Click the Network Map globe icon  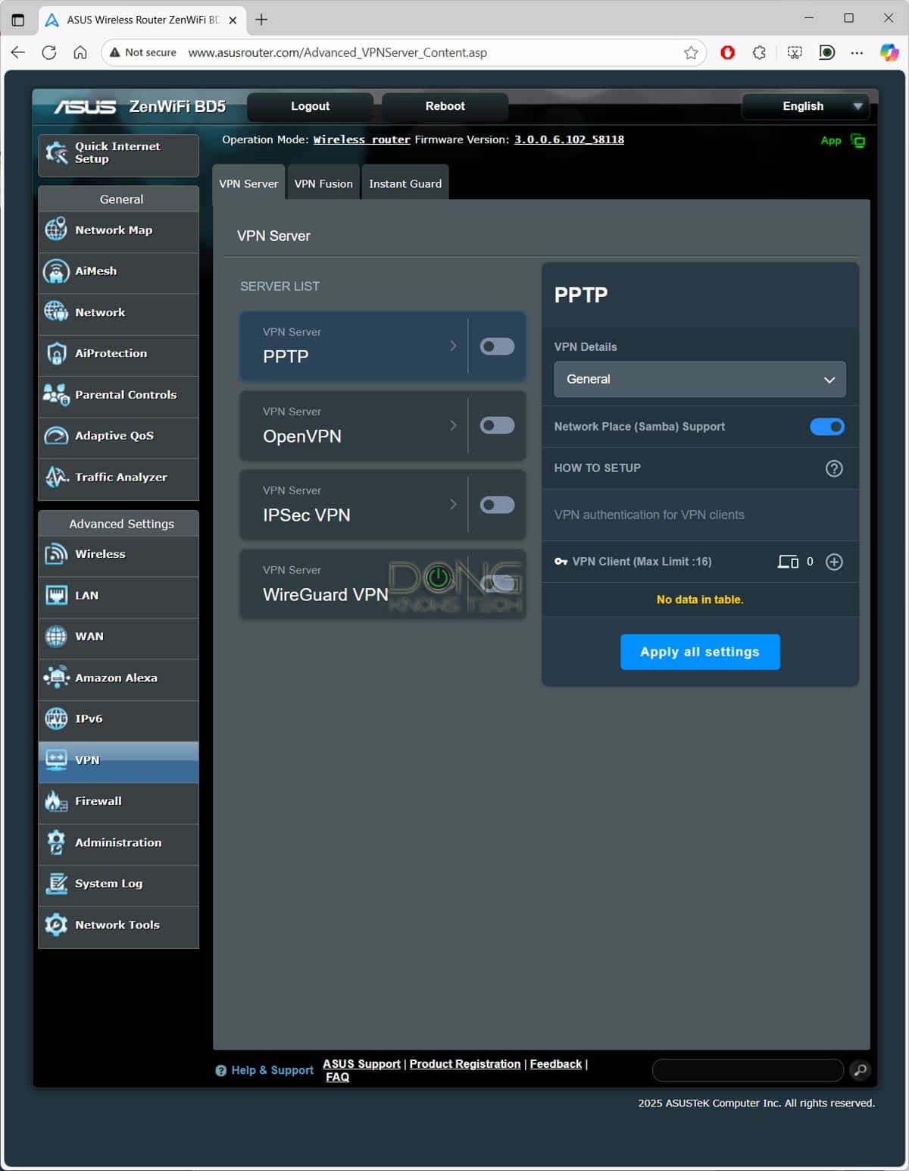[x=56, y=230]
